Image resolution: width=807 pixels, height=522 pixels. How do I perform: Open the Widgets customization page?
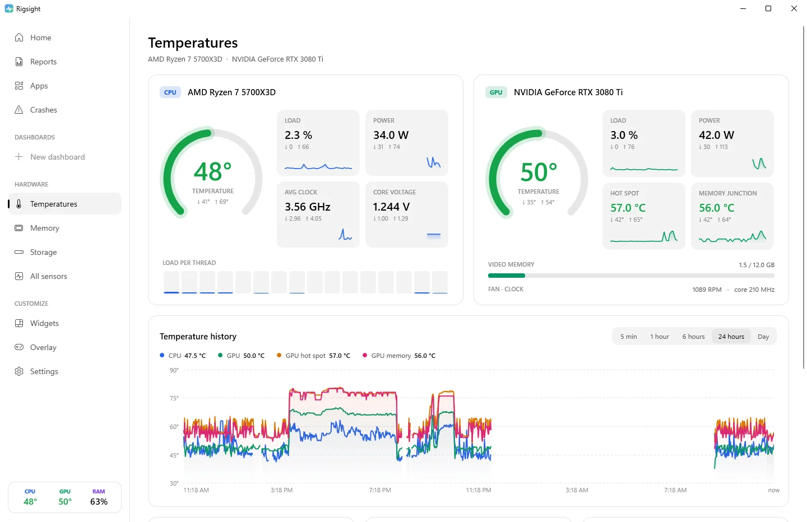(x=64, y=323)
